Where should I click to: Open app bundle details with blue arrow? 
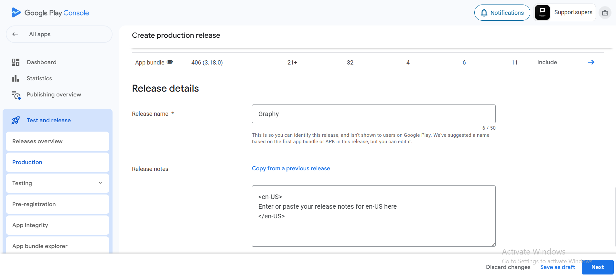pyautogui.click(x=591, y=62)
